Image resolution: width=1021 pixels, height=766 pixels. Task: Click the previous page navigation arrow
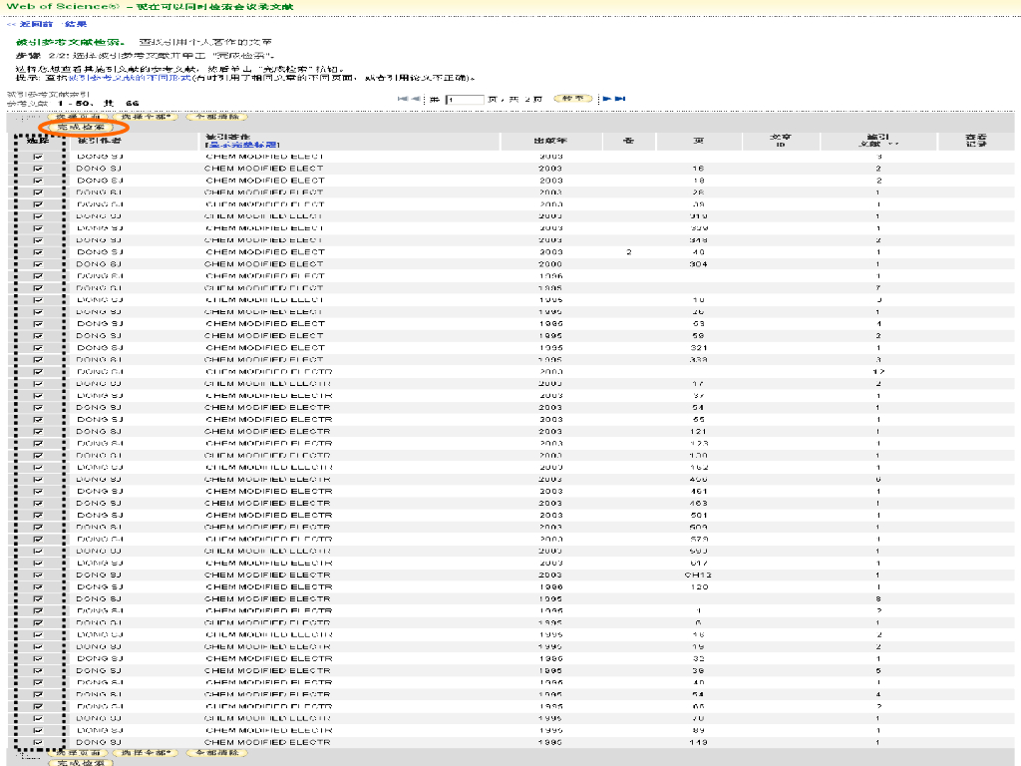[x=418, y=99]
